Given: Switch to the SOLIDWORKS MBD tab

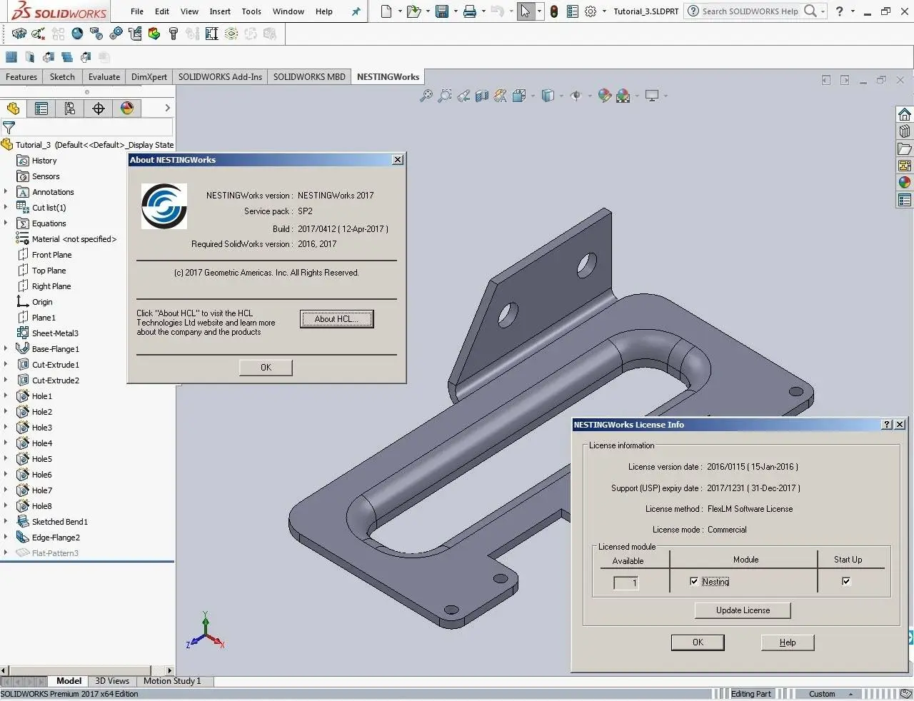Looking at the screenshot, I should pos(309,77).
